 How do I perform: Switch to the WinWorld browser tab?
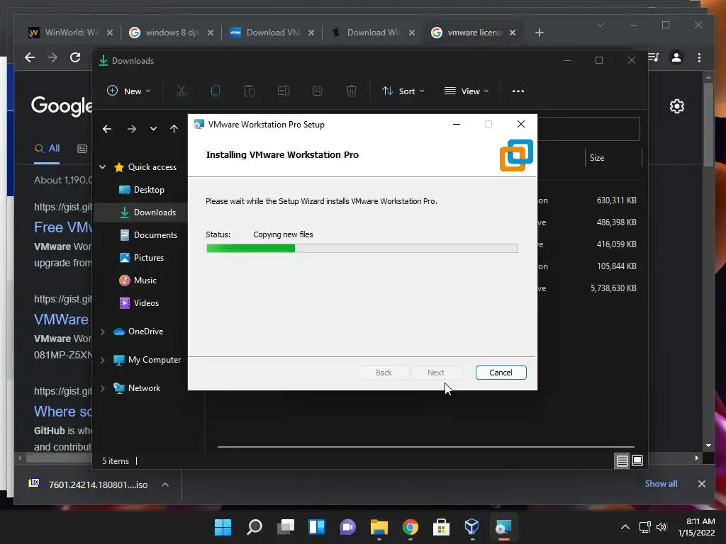70,33
